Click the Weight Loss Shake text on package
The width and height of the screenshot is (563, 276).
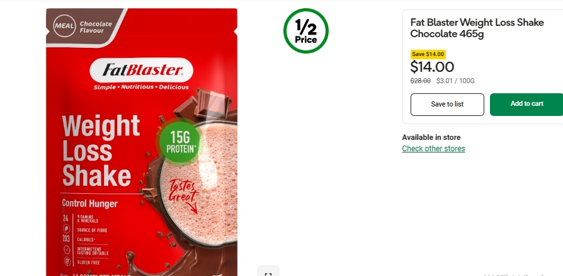101,151
